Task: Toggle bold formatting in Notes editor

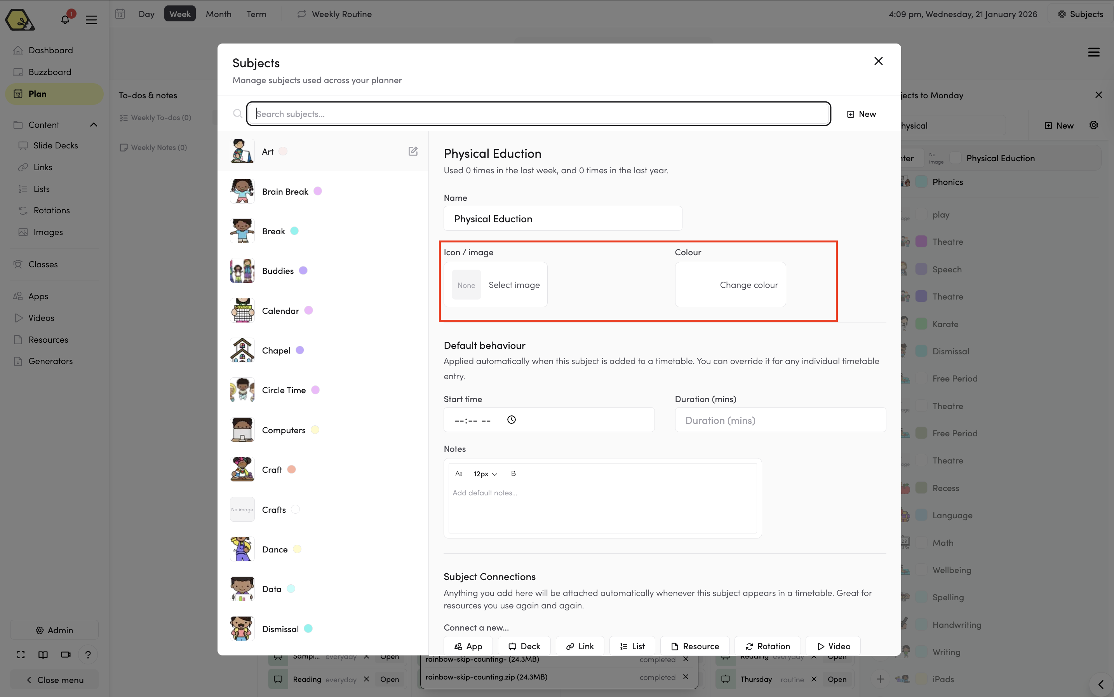Action: (x=513, y=474)
